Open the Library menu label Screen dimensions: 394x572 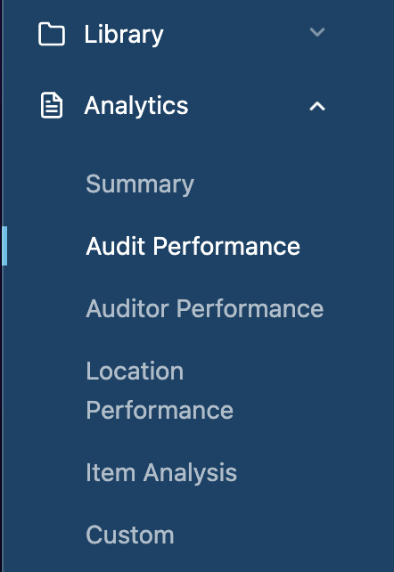pyautogui.click(x=124, y=35)
